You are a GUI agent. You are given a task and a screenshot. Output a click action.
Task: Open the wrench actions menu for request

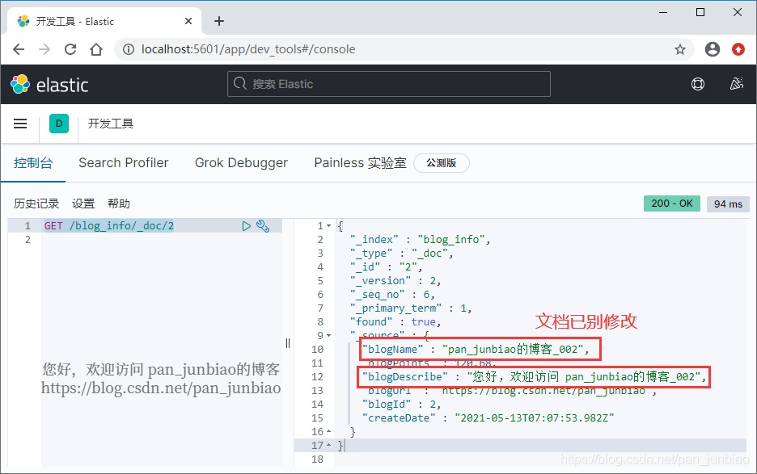[x=263, y=225]
